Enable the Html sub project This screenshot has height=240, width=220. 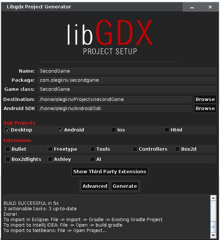167,130
